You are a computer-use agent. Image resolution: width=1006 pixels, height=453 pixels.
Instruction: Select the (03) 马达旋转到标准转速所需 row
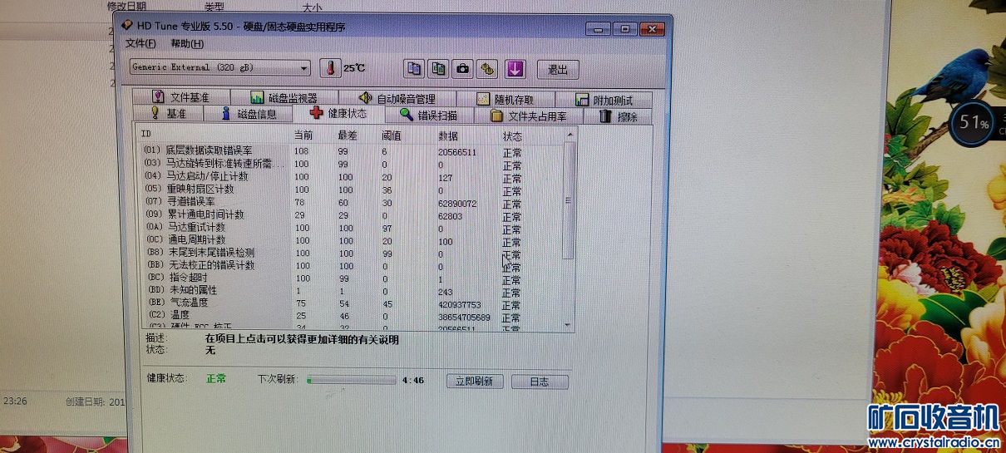(x=351, y=164)
